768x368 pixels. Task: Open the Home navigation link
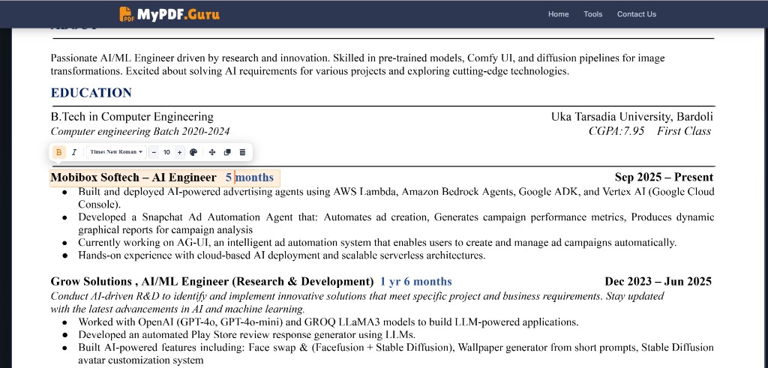pyautogui.click(x=558, y=14)
